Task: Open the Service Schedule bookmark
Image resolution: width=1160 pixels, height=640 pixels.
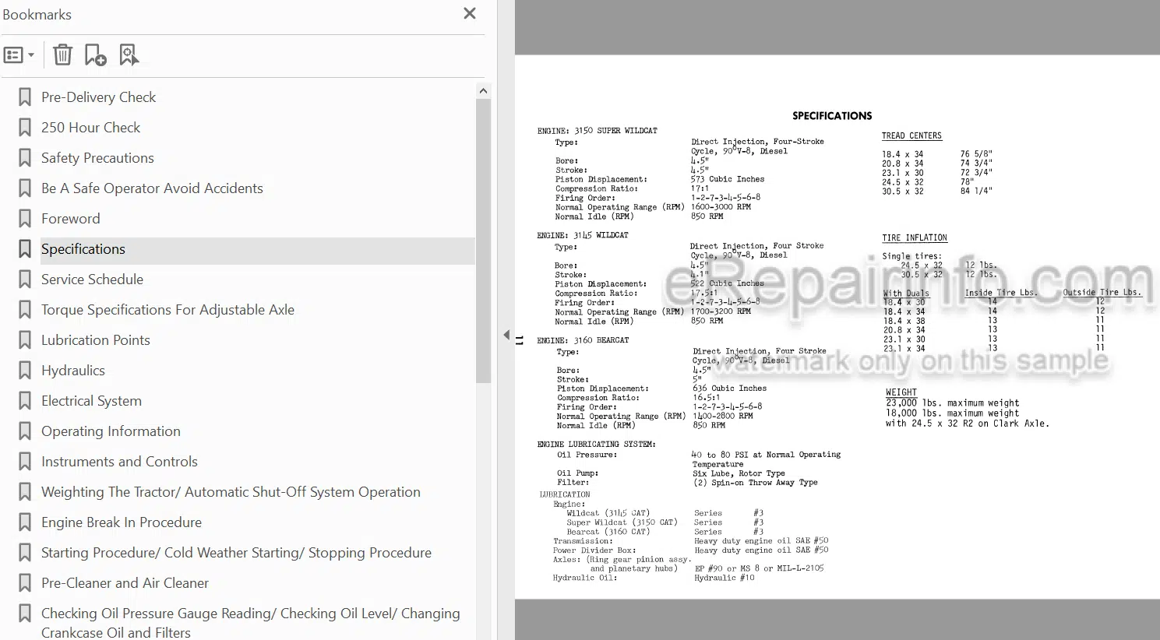Action: click(92, 280)
